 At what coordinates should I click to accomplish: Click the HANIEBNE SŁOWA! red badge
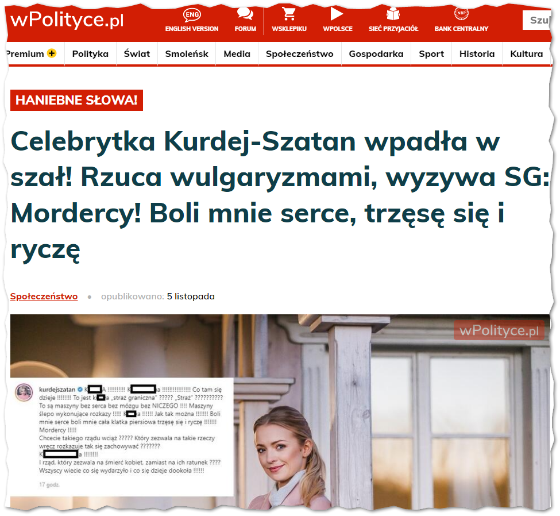click(x=76, y=101)
